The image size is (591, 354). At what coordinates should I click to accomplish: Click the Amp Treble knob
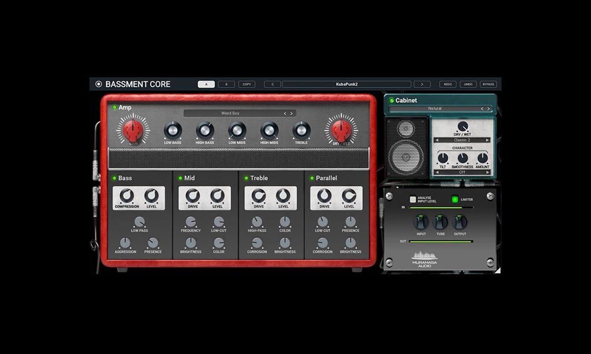[301, 131]
